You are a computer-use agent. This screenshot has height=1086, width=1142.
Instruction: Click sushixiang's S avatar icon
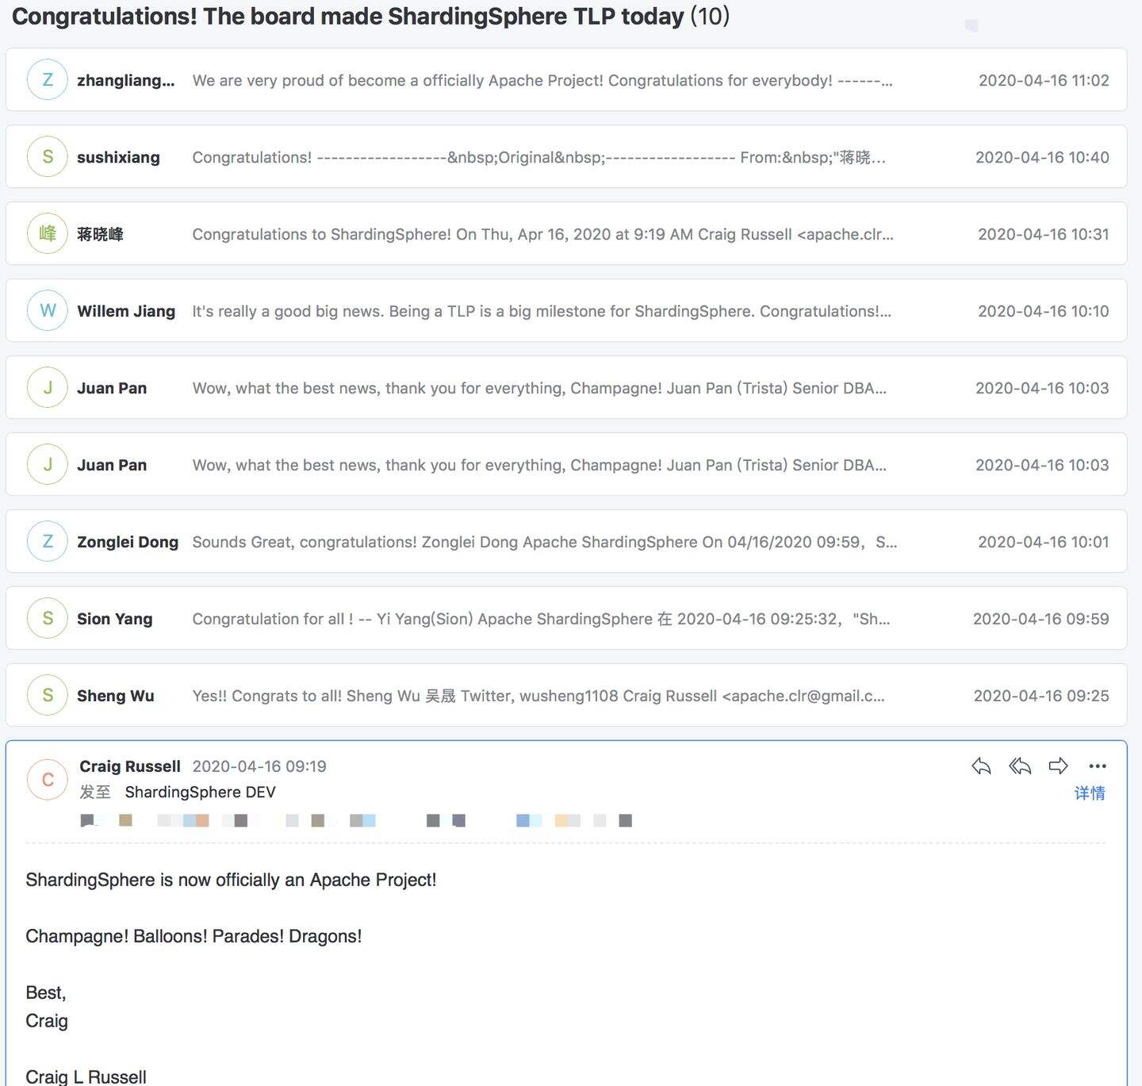[x=48, y=157]
